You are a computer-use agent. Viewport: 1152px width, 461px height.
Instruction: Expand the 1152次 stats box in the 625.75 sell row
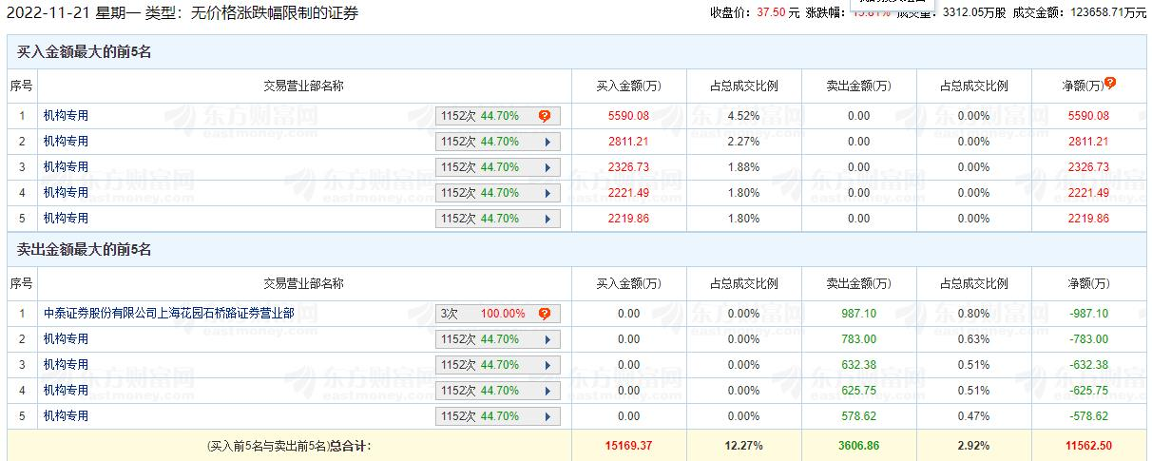(x=497, y=391)
